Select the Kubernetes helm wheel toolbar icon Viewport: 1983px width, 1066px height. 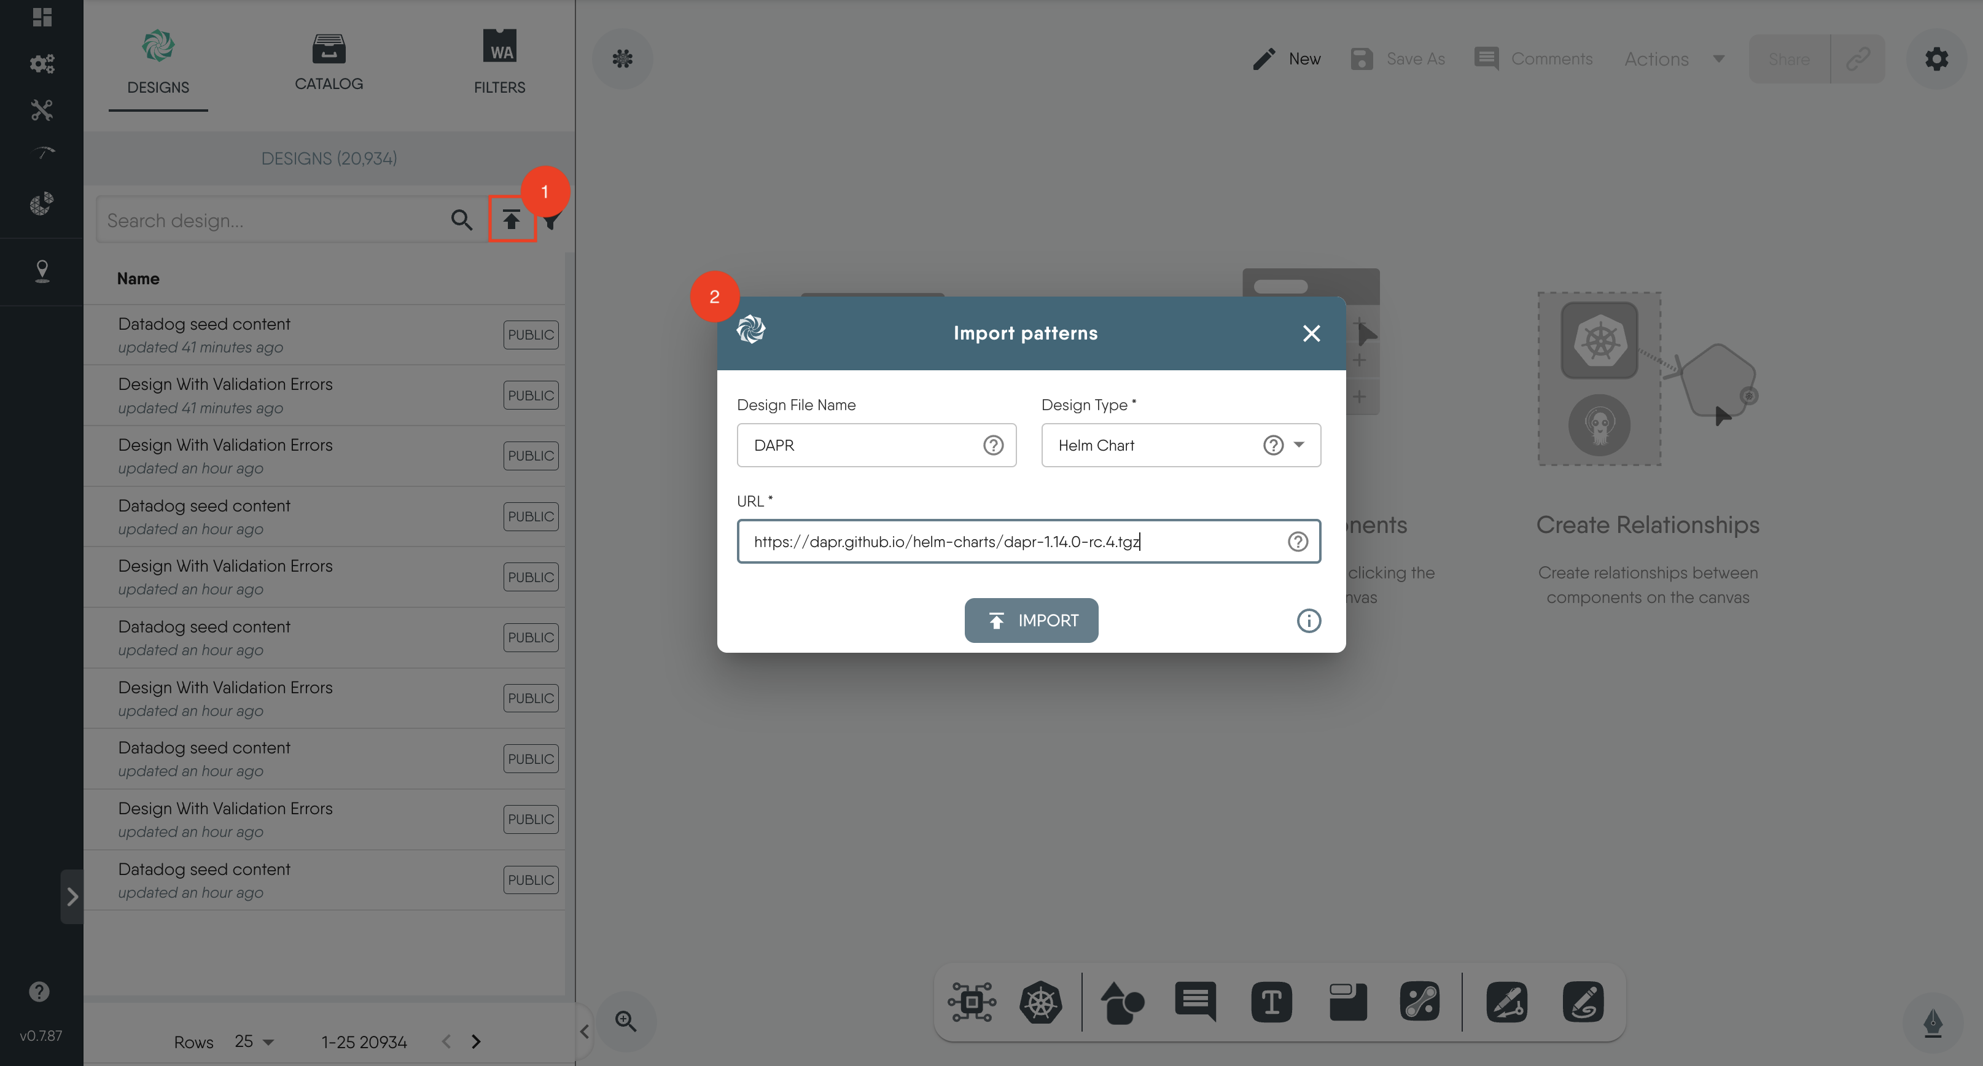tap(1040, 1002)
